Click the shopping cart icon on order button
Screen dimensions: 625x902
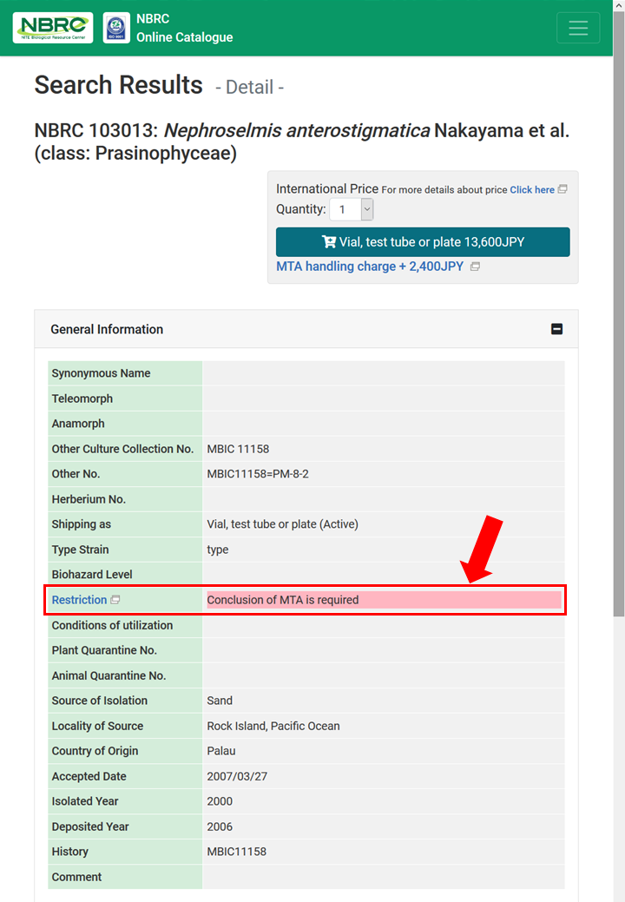pyautogui.click(x=329, y=242)
